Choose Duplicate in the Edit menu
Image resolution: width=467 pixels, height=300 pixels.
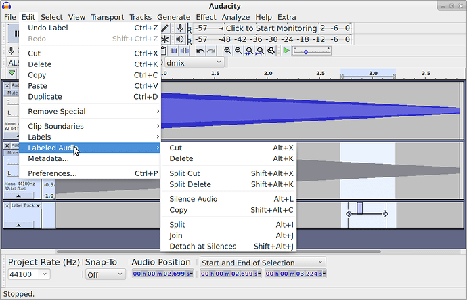click(x=90, y=97)
